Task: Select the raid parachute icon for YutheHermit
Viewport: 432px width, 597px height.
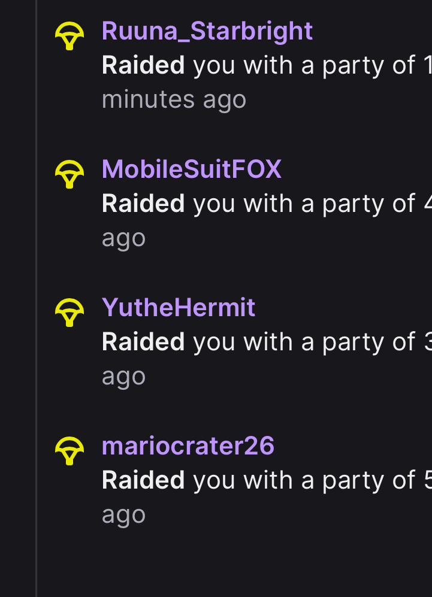Action: (70, 313)
